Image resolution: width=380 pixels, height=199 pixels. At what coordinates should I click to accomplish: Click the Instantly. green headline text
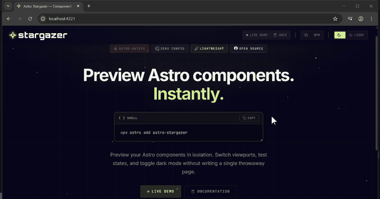coord(189,94)
